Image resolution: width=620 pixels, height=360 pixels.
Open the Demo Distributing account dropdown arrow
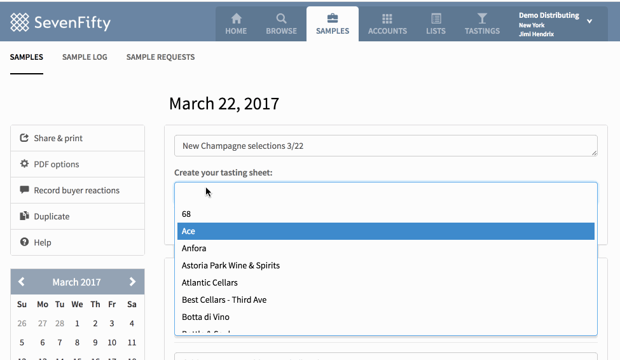click(589, 22)
